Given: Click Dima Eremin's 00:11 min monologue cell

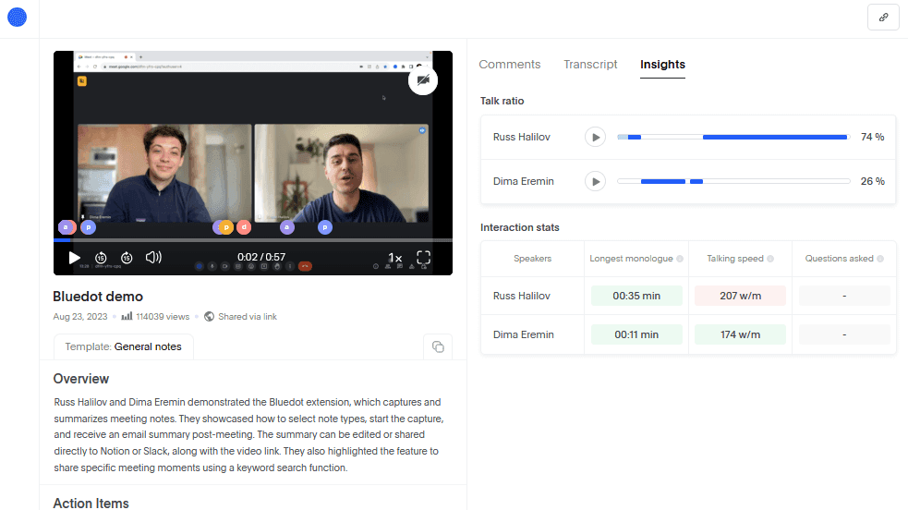Looking at the screenshot, I should click(x=636, y=334).
